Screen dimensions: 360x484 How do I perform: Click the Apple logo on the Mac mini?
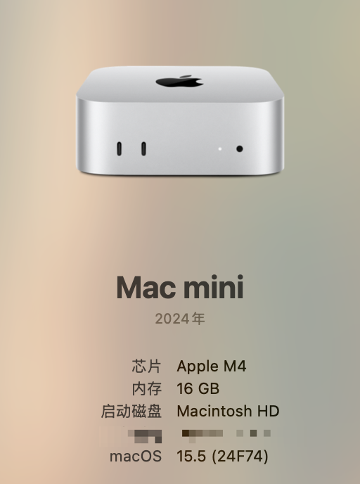[x=179, y=81]
